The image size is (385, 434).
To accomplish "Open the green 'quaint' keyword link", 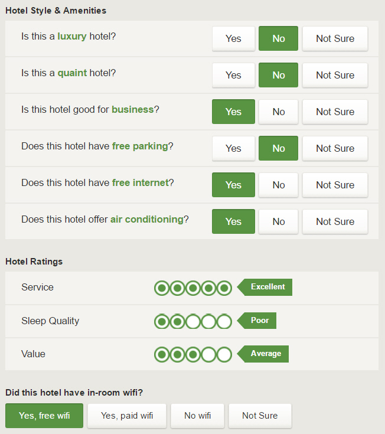I will (x=72, y=73).
